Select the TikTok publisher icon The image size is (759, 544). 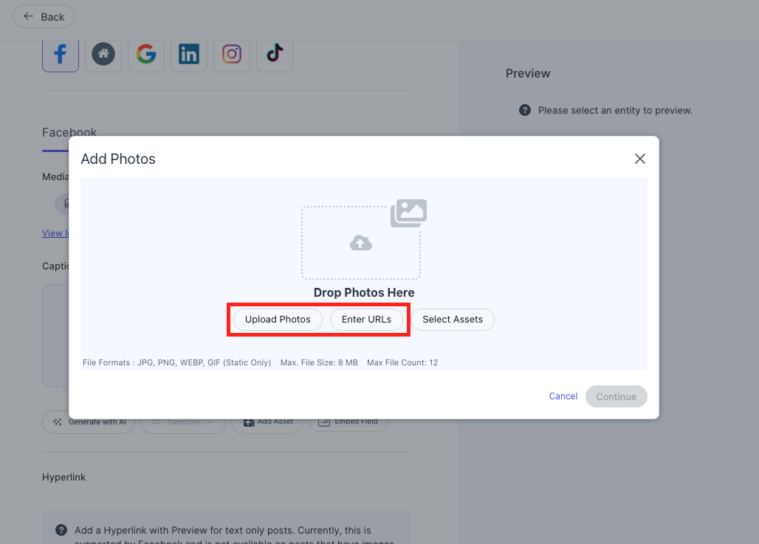point(275,54)
